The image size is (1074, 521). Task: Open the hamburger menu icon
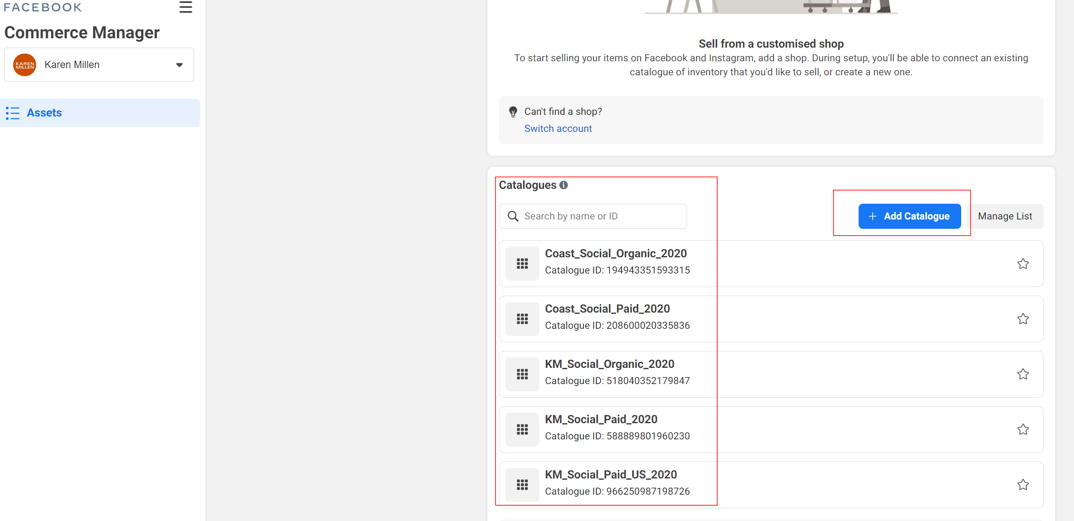(186, 7)
